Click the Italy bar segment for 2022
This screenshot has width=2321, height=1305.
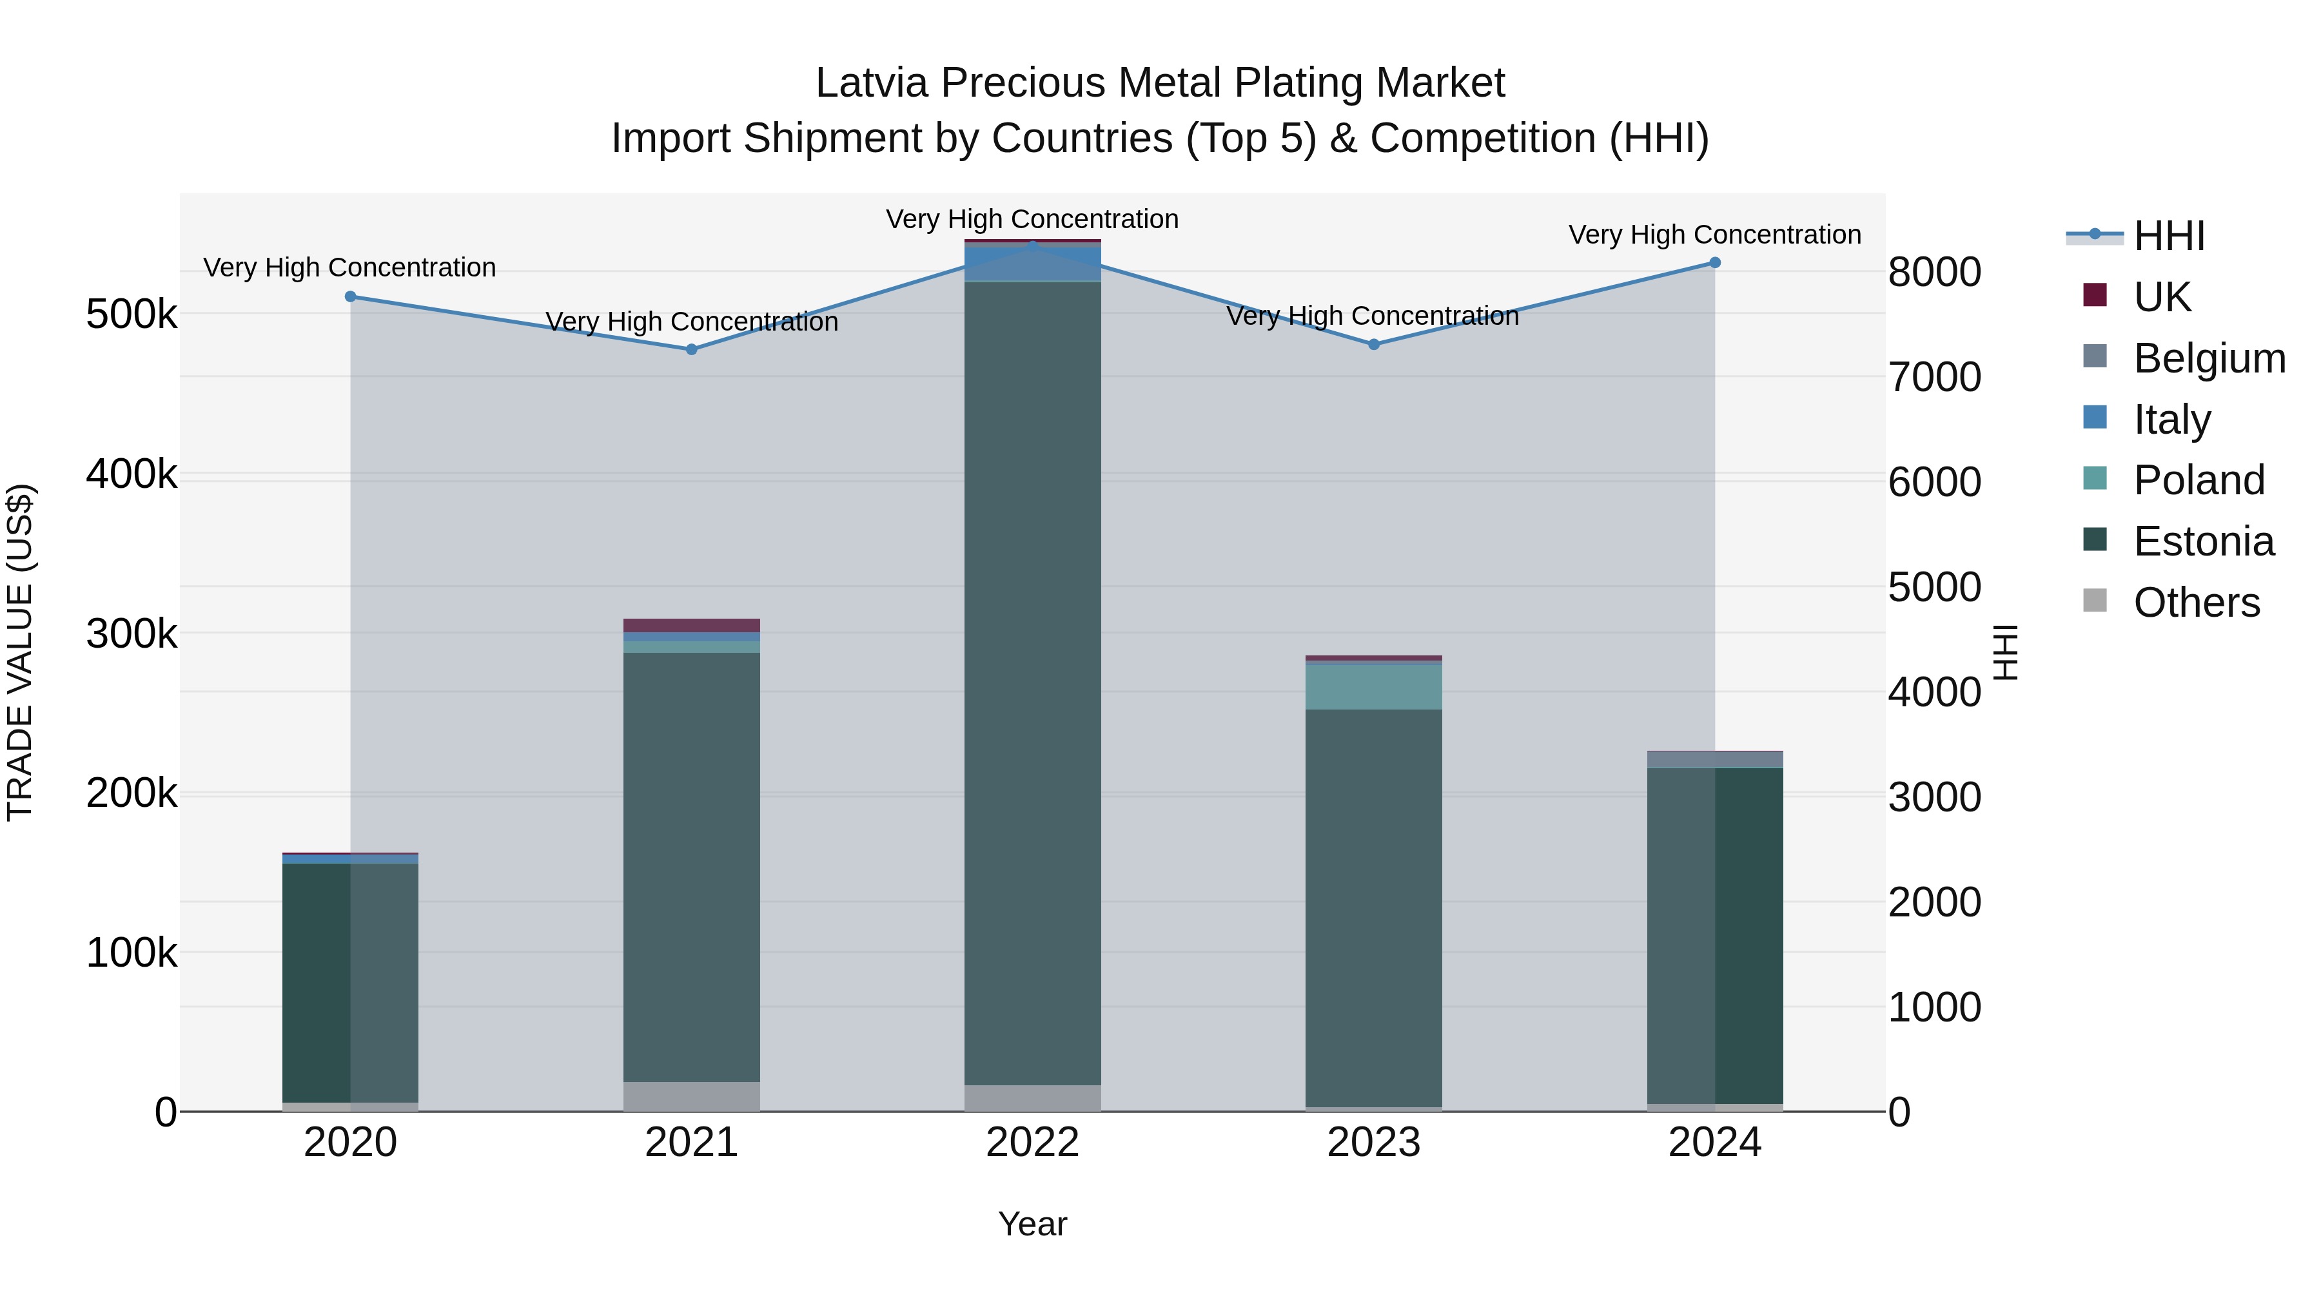[x=1033, y=263]
